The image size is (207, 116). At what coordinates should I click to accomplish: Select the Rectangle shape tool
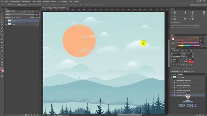tap(2, 59)
